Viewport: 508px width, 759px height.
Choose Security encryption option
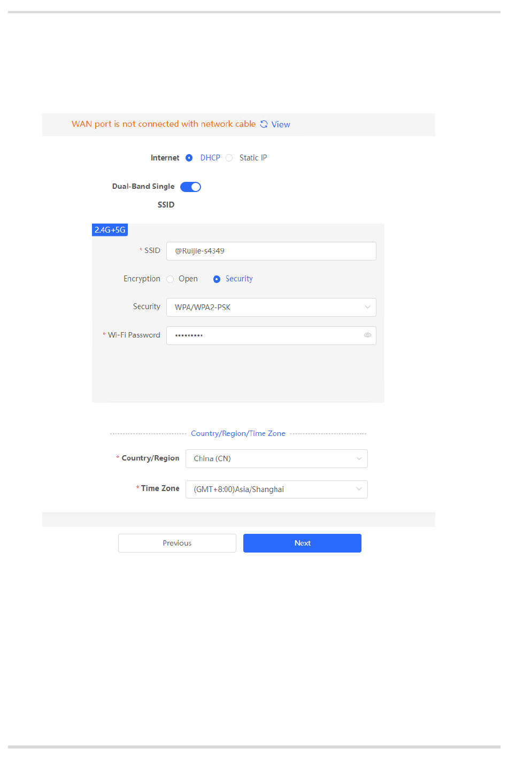[217, 279]
